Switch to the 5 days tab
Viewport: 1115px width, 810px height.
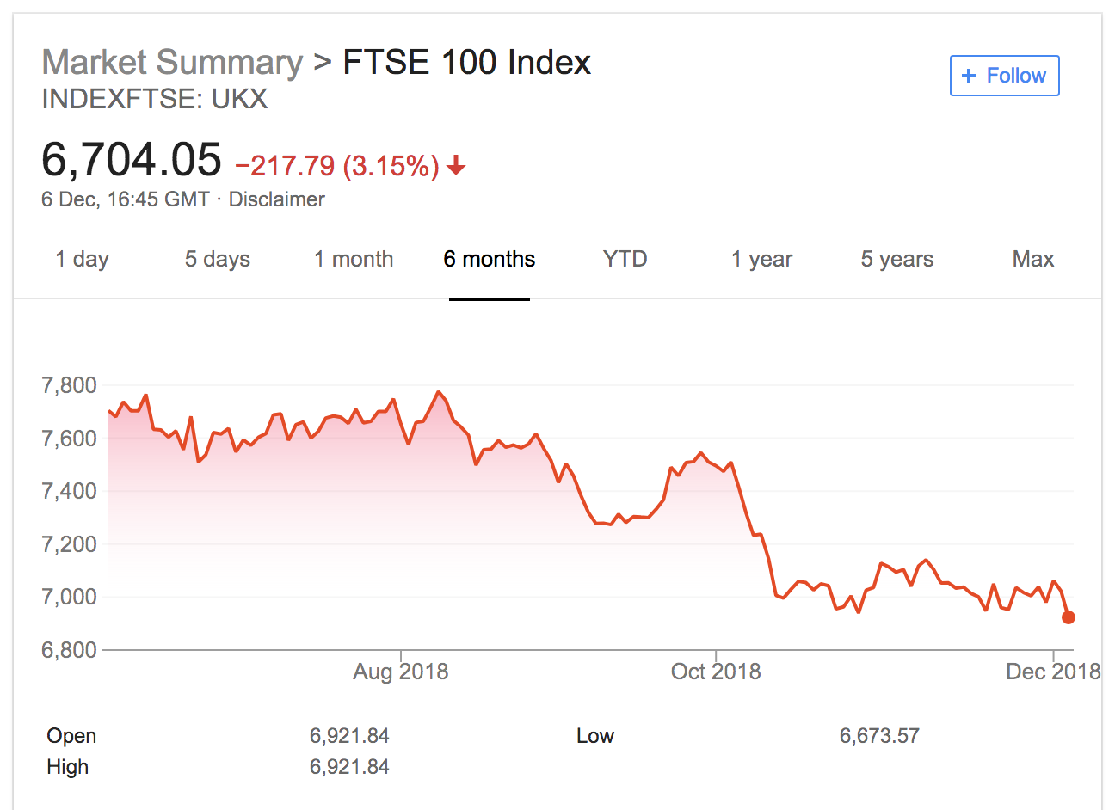coord(218,260)
